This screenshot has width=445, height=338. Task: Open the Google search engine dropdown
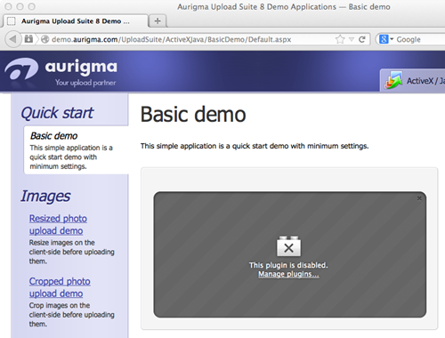pyautogui.click(x=386, y=39)
